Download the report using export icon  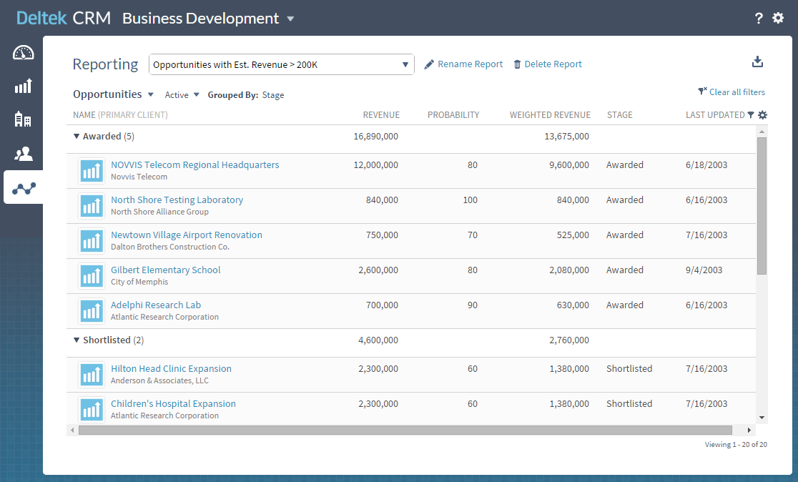(758, 62)
